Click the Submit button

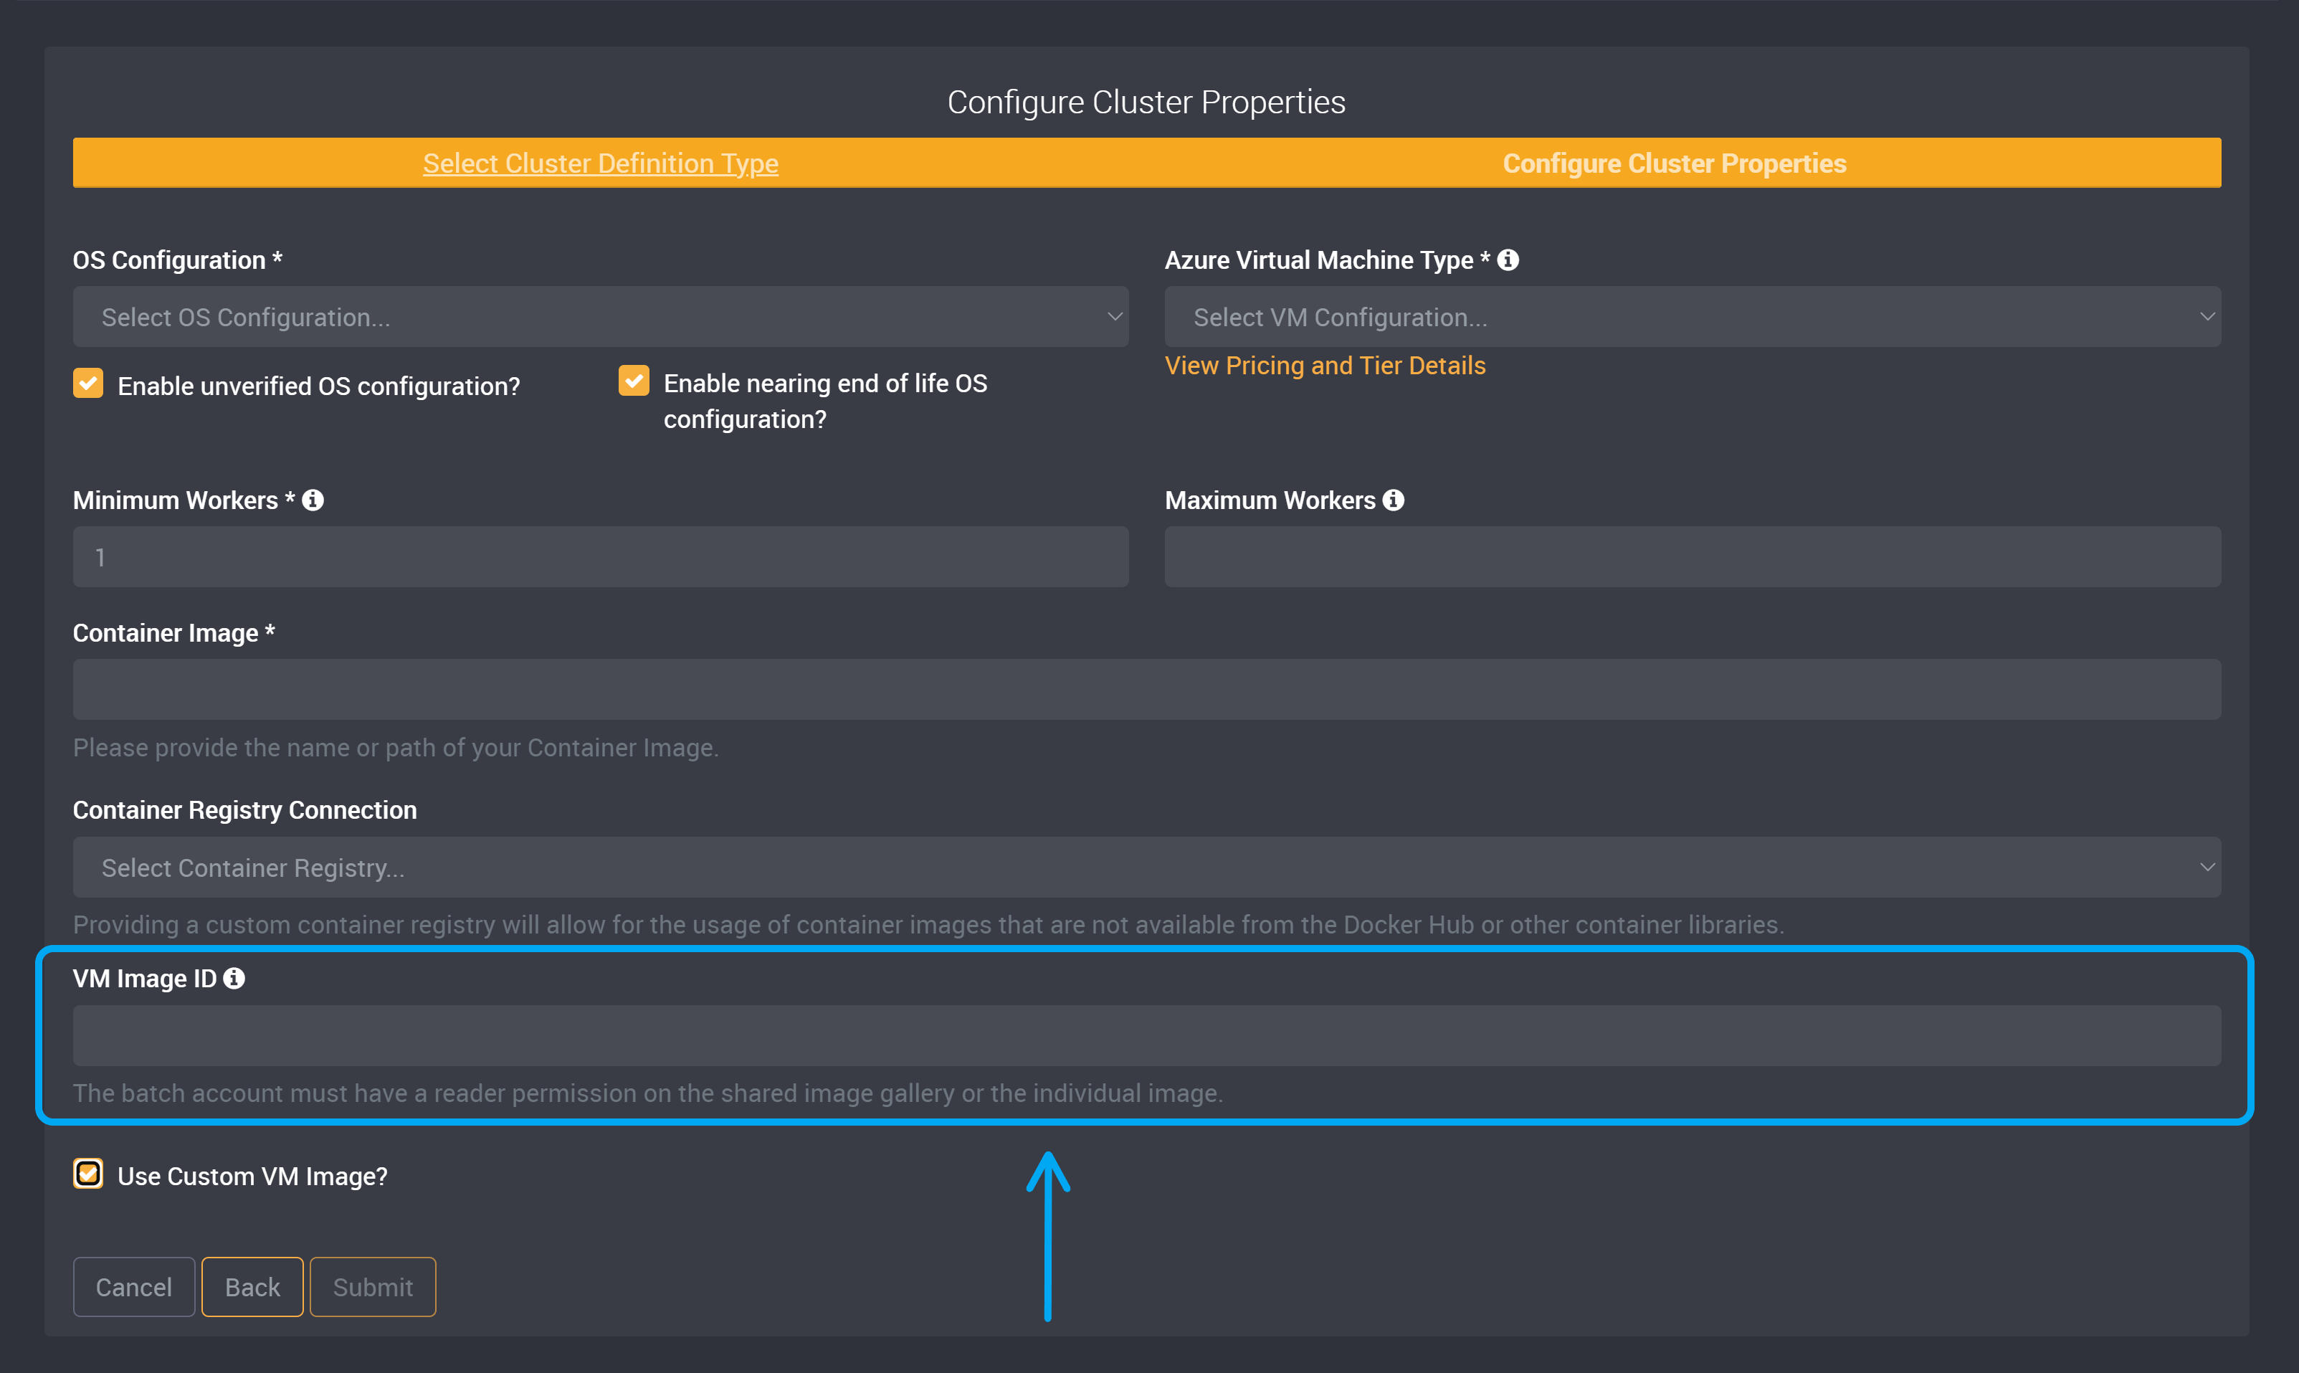click(x=373, y=1286)
